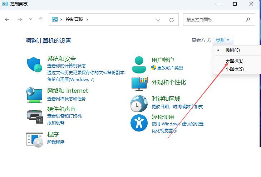The height and width of the screenshot is (177, 261).
Task: Select 小图标(S) in view menu
Action: pyautogui.click(x=235, y=69)
